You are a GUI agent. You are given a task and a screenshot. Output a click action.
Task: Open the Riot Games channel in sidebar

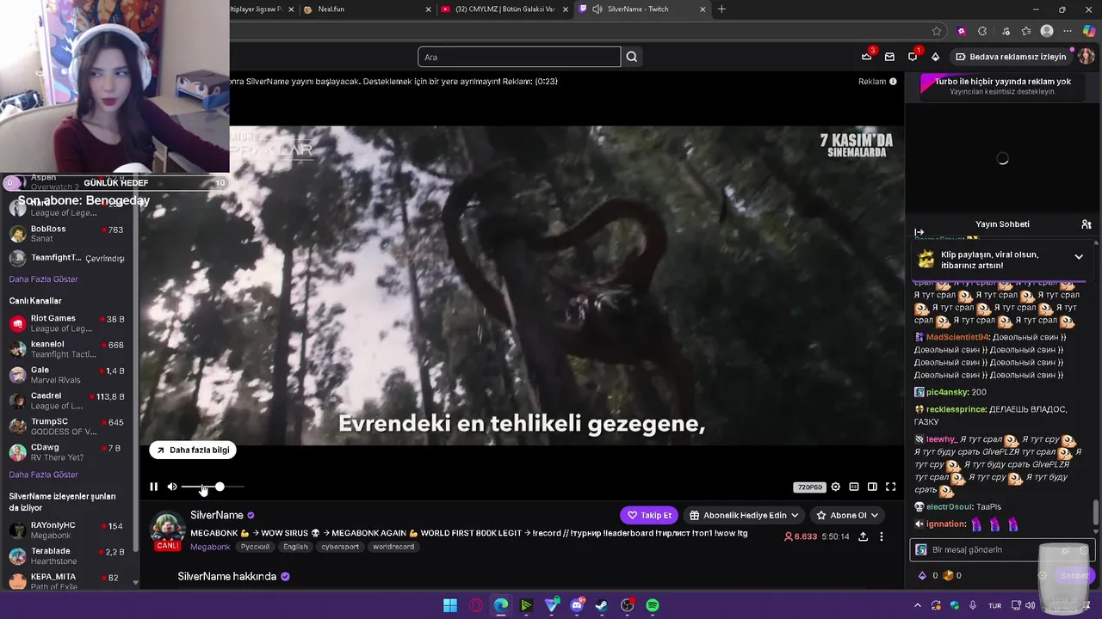pos(67,323)
